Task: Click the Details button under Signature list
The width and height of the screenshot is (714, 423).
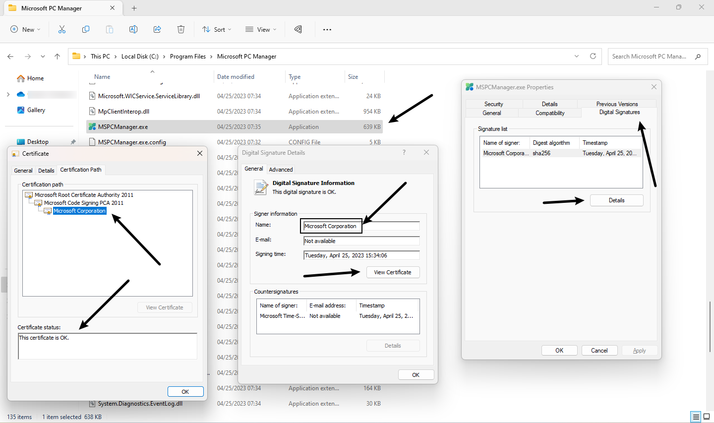Action: (616, 200)
